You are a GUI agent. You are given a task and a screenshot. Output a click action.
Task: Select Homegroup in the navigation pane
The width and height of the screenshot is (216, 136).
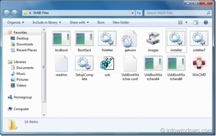point(23,97)
